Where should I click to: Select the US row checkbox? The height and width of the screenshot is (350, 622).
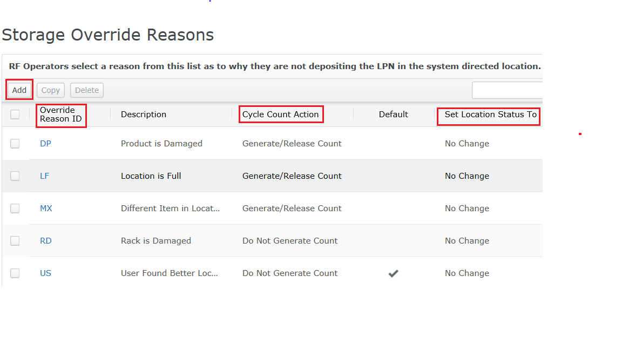[x=15, y=273]
